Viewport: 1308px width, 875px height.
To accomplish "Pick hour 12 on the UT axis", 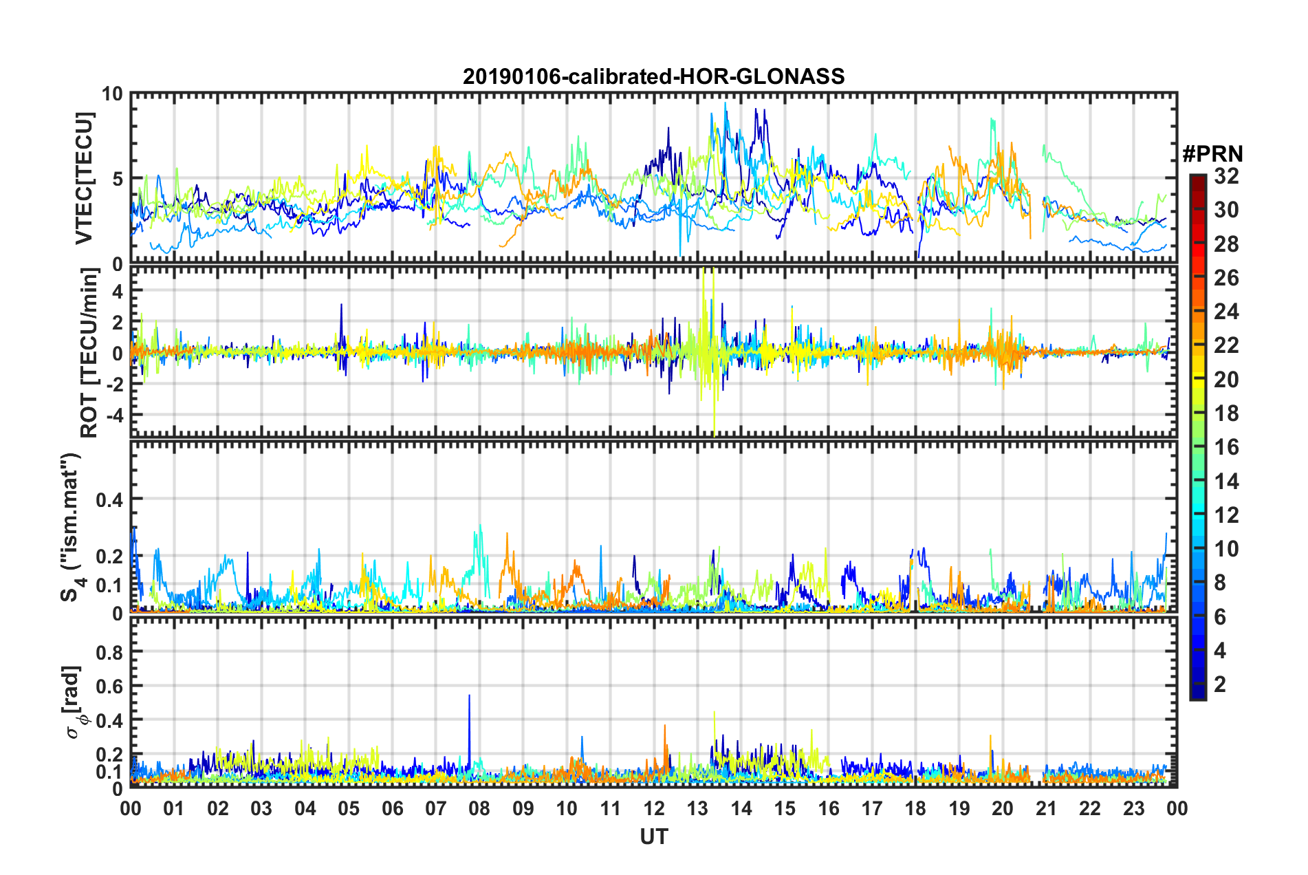I will pos(654,808).
